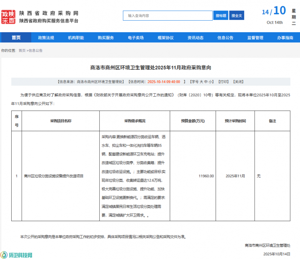Type in the 输入查询内容 search box
300x259 pixels.
[168, 16]
